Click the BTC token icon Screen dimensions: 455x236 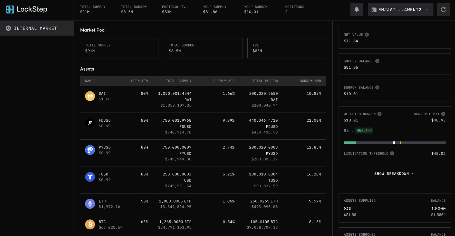tap(90, 225)
